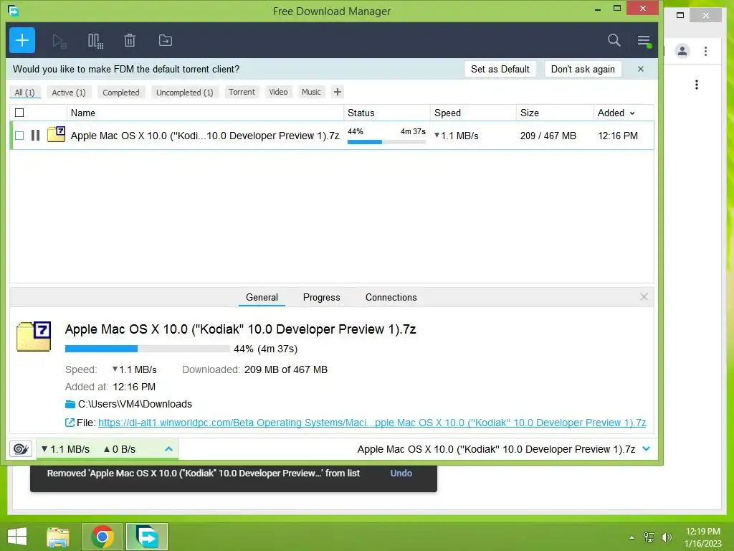The image size is (734, 551).
Task: Click the 44% progress bar in list row
Action: click(x=386, y=141)
